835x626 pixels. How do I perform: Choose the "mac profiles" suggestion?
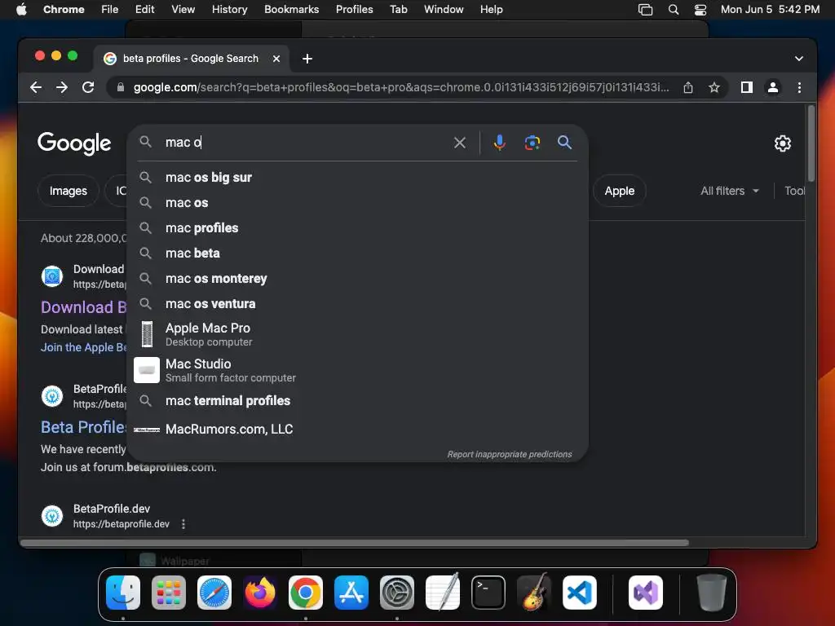click(x=357, y=228)
